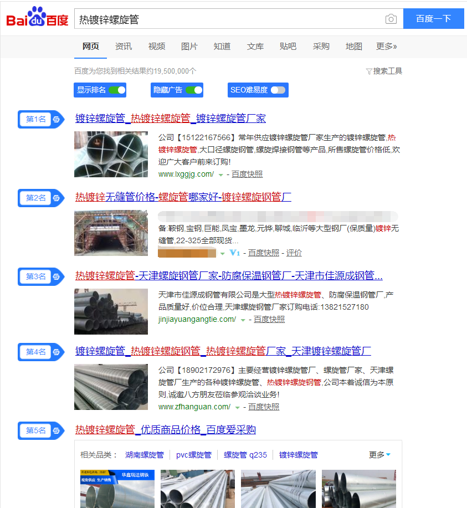The image size is (467, 508).
Task: Switch to 视频 tab
Action: point(157,47)
